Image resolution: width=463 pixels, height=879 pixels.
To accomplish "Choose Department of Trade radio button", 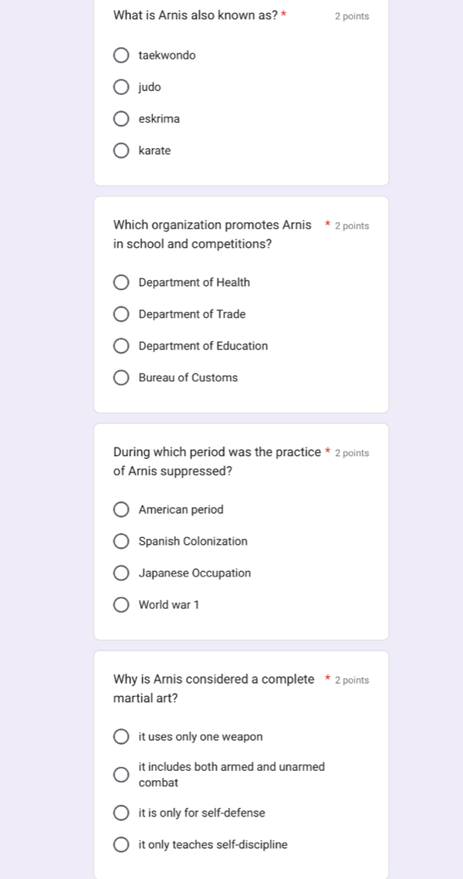I will [x=121, y=315].
